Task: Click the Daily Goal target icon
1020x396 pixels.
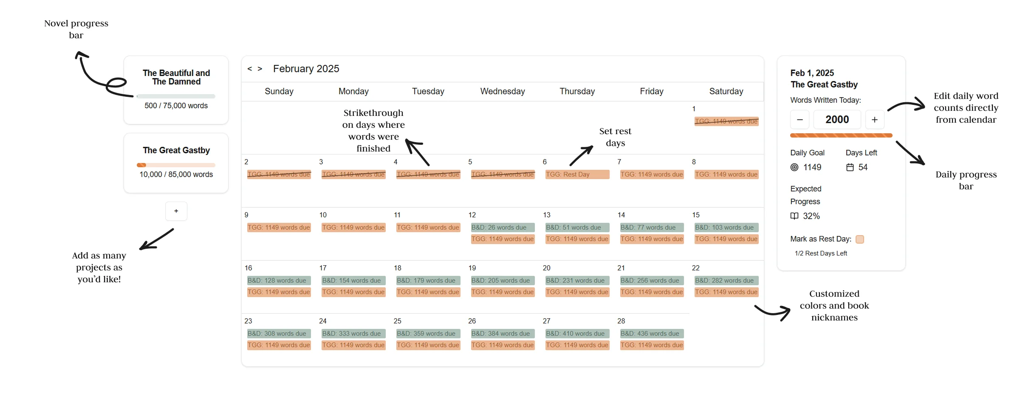Action: pyautogui.click(x=794, y=167)
